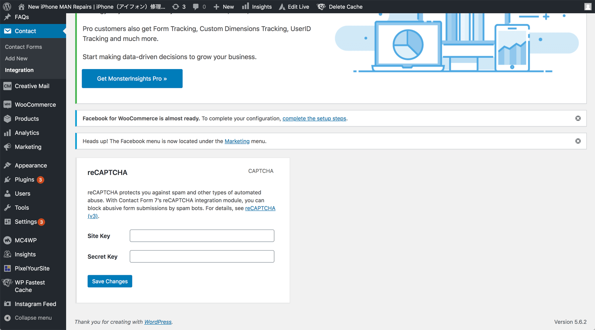Click the sidebar Insights icon below MC4WP

coord(7,254)
